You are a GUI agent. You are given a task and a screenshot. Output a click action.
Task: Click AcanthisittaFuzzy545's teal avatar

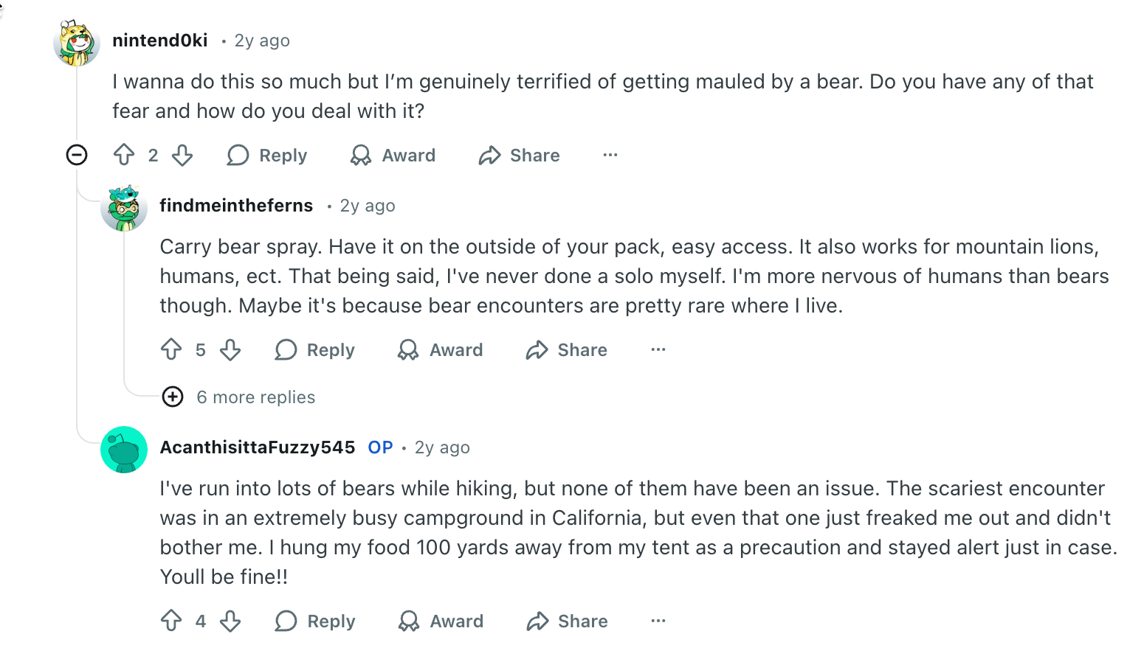tap(124, 449)
